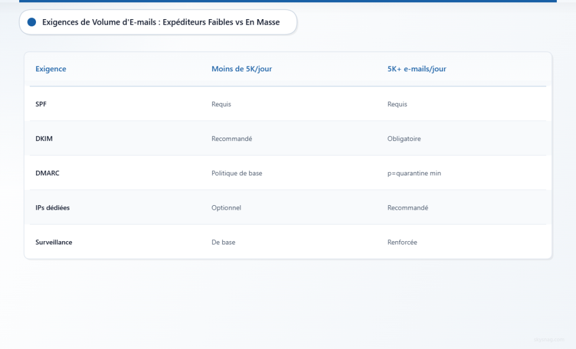The width and height of the screenshot is (576, 349).
Task: Select the Optionnel cell in IPs dédiées row
Action: [x=226, y=207]
